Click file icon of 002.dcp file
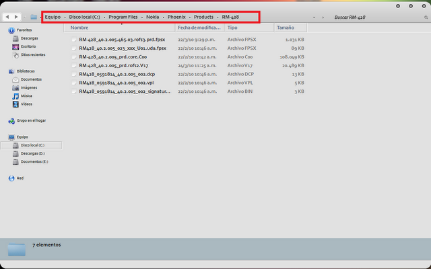 coord(73,75)
